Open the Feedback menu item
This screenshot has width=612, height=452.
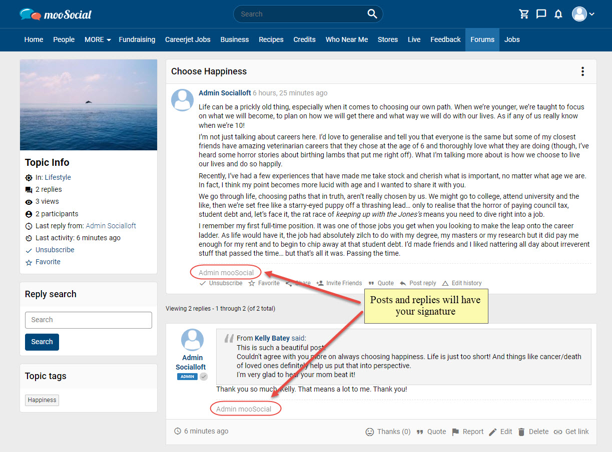click(445, 39)
